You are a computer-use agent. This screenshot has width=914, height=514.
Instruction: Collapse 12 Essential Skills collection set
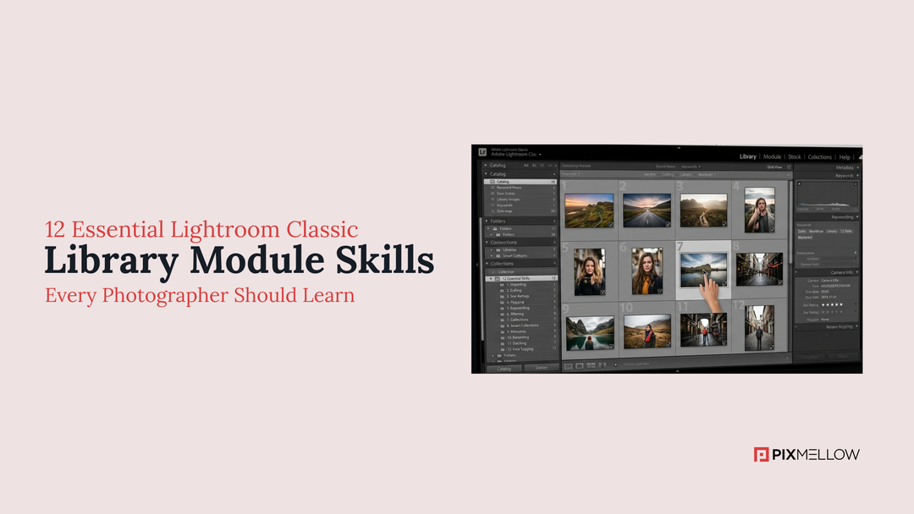coord(491,279)
